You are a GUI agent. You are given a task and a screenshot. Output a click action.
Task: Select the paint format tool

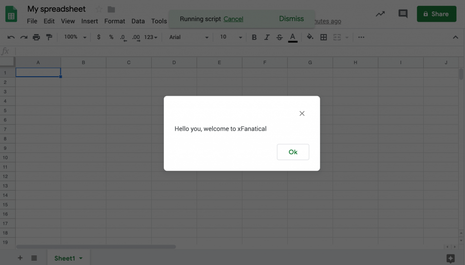(49, 37)
